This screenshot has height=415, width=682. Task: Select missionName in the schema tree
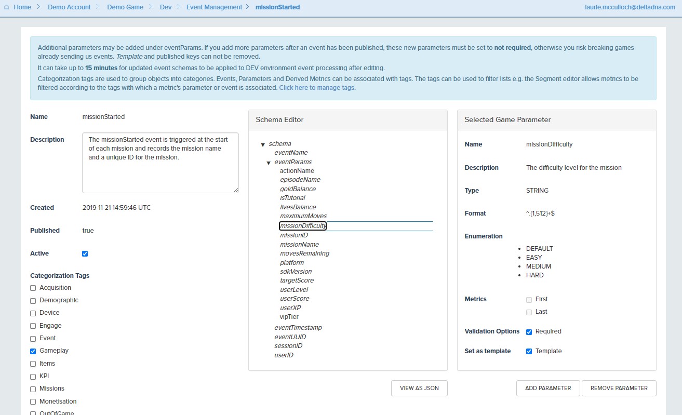(299, 245)
